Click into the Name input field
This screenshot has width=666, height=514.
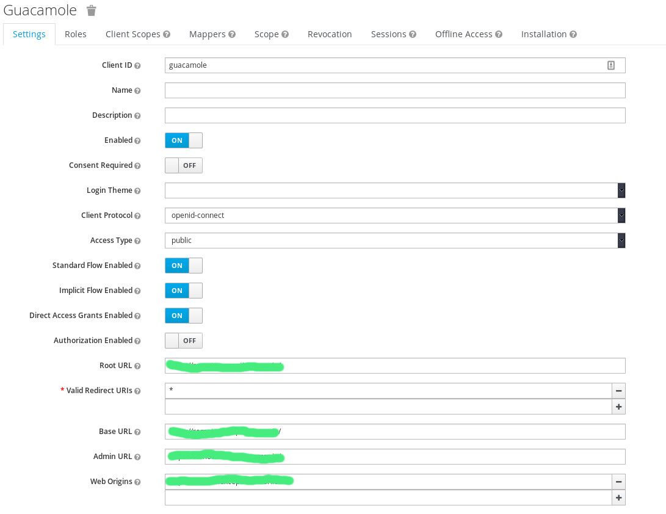coord(394,90)
